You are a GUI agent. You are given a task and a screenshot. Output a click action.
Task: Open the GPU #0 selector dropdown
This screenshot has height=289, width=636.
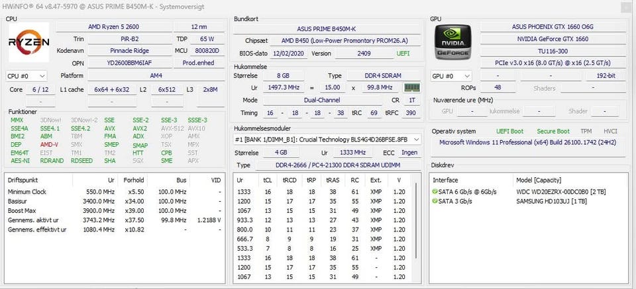coord(451,76)
